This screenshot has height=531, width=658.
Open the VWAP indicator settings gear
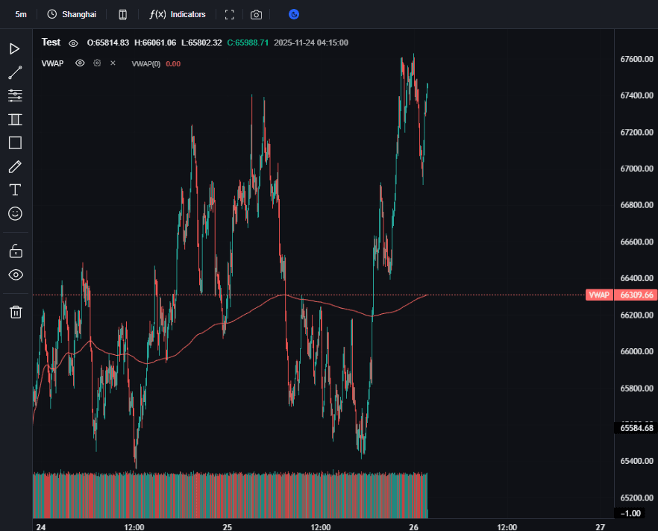pos(97,63)
